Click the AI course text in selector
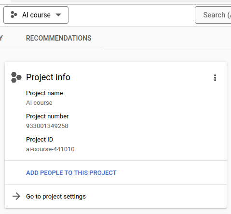231x214 pixels. pyautogui.click(x=36, y=15)
